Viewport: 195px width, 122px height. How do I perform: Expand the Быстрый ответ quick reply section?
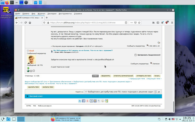click(x=93, y=96)
